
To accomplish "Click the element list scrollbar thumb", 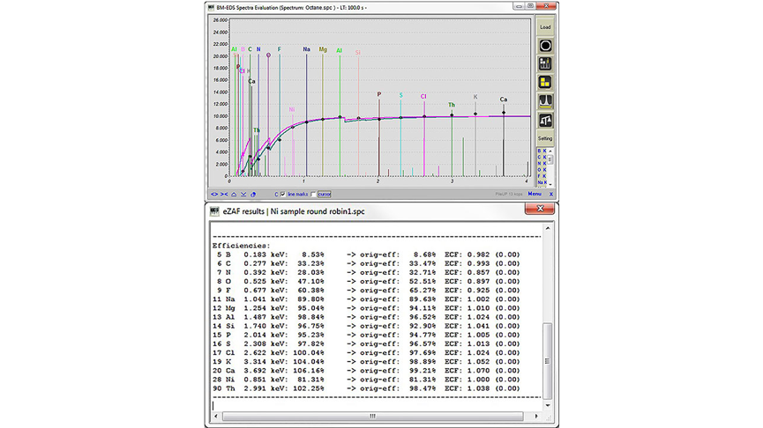I will (x=550, y=159).
